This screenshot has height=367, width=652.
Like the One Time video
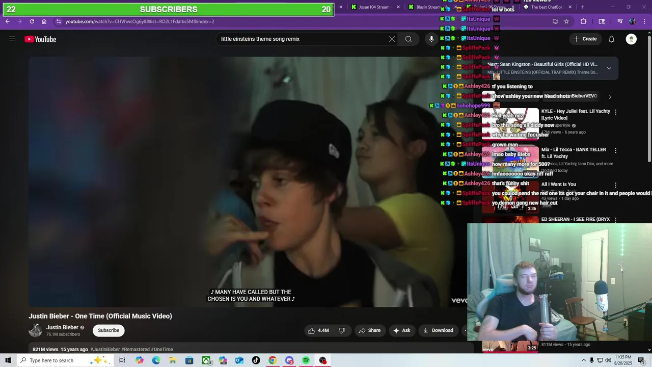[x=318, y=330]
